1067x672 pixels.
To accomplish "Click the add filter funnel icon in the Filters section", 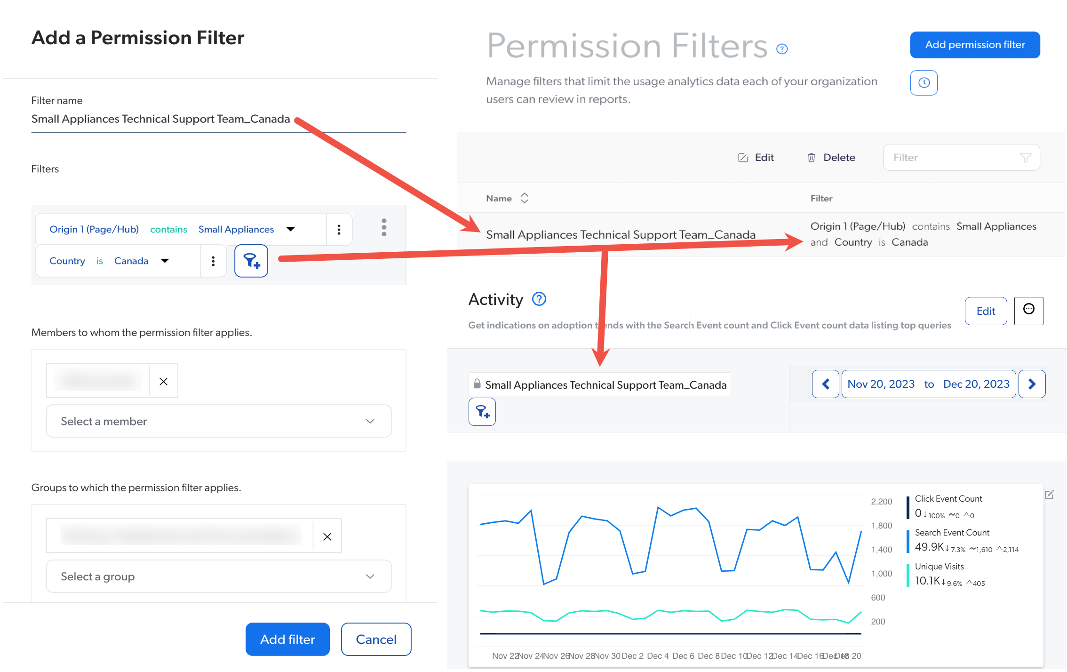I will [251, 261].
